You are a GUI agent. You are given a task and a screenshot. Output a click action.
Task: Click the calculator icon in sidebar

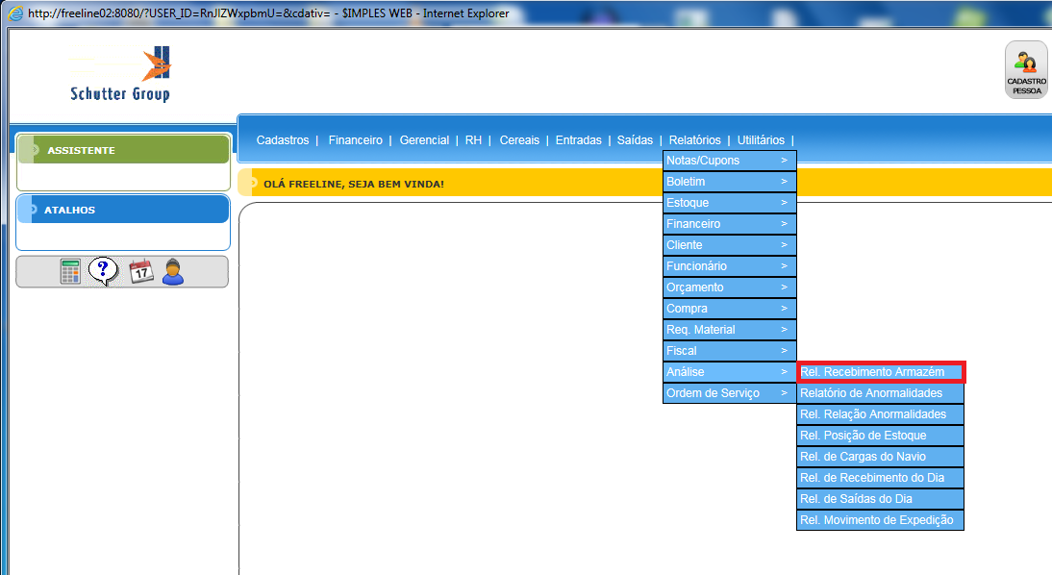coord(71,272)
